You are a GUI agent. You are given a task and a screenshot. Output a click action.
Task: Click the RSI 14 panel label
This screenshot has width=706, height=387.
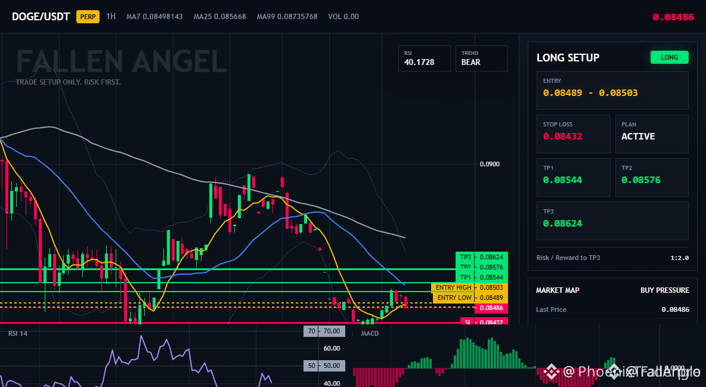tap(17, 333)
